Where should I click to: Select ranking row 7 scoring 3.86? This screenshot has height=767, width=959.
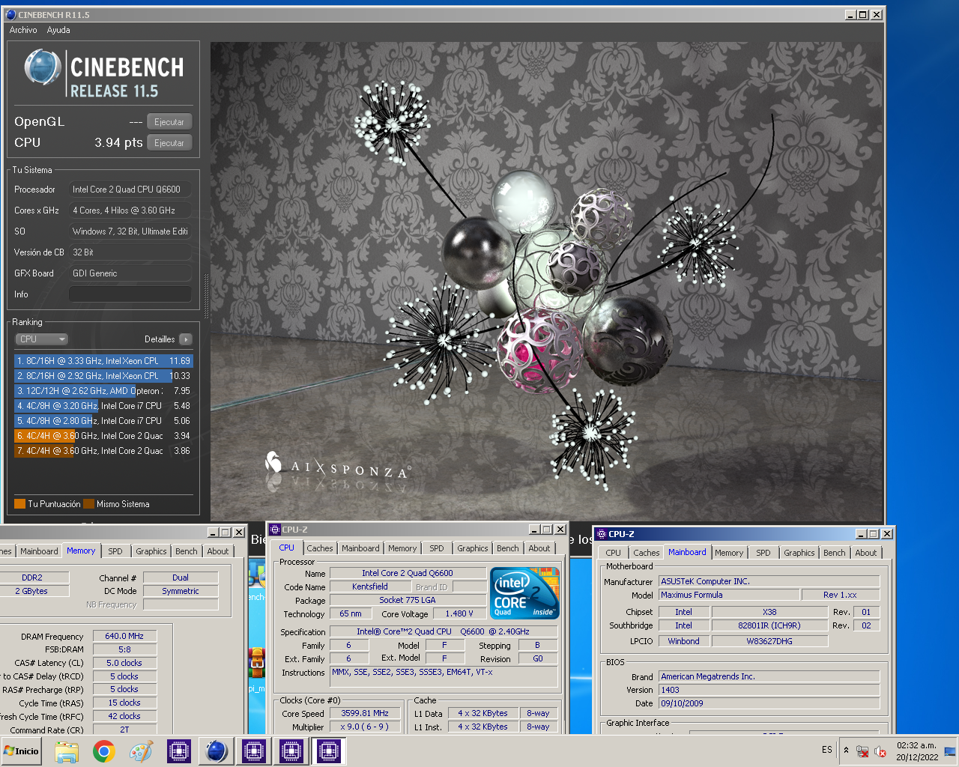[x=103, y=451]
